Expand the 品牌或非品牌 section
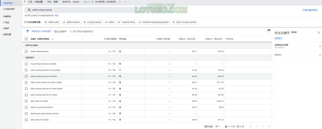Screen dimensions: 322x129 pyautogui.click(x=320, y=46)
